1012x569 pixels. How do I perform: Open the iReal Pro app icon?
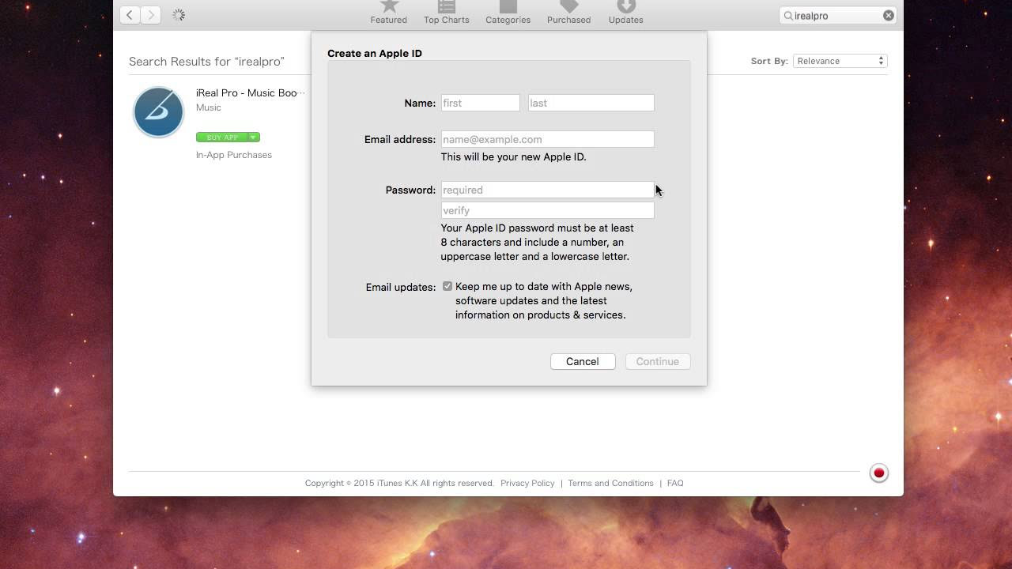(158, 112)
